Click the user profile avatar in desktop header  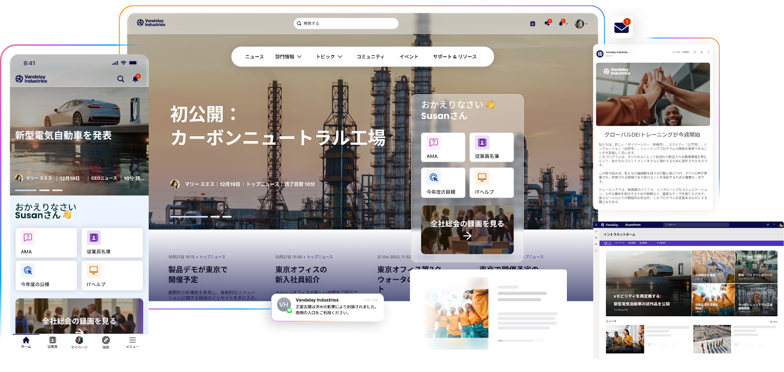click(x=579, y=24)
